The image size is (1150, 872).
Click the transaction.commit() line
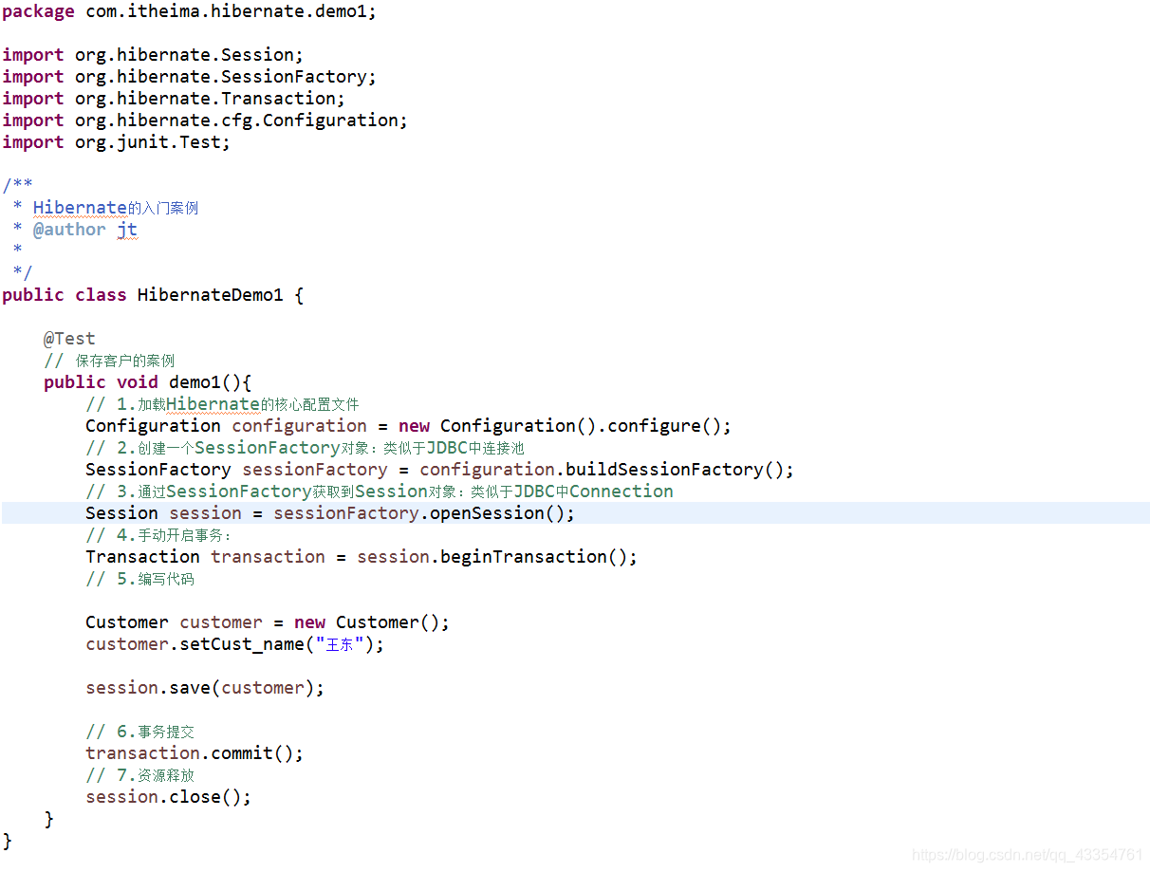coord(195,753)
